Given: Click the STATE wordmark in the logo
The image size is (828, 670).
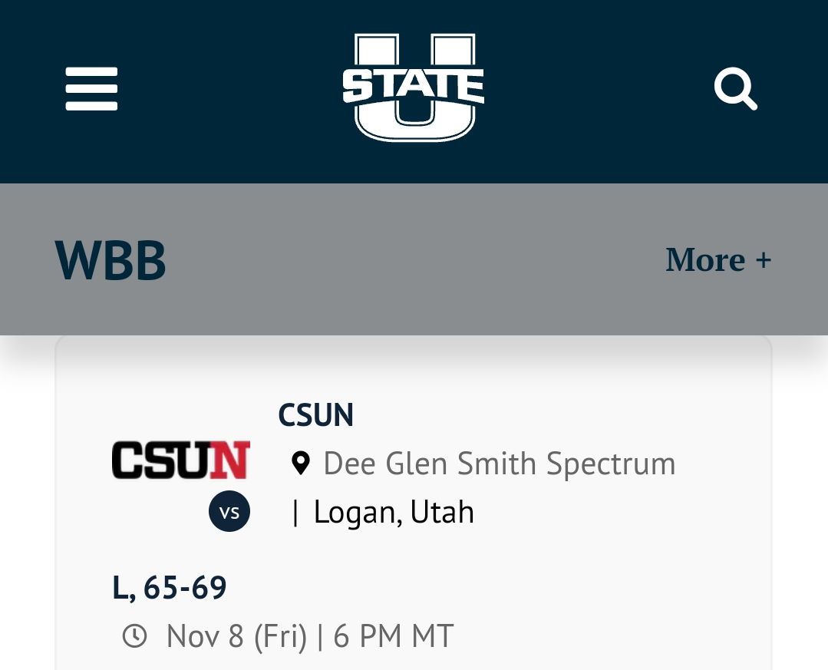Looking at the screenshot, I should tap(414, 85).
